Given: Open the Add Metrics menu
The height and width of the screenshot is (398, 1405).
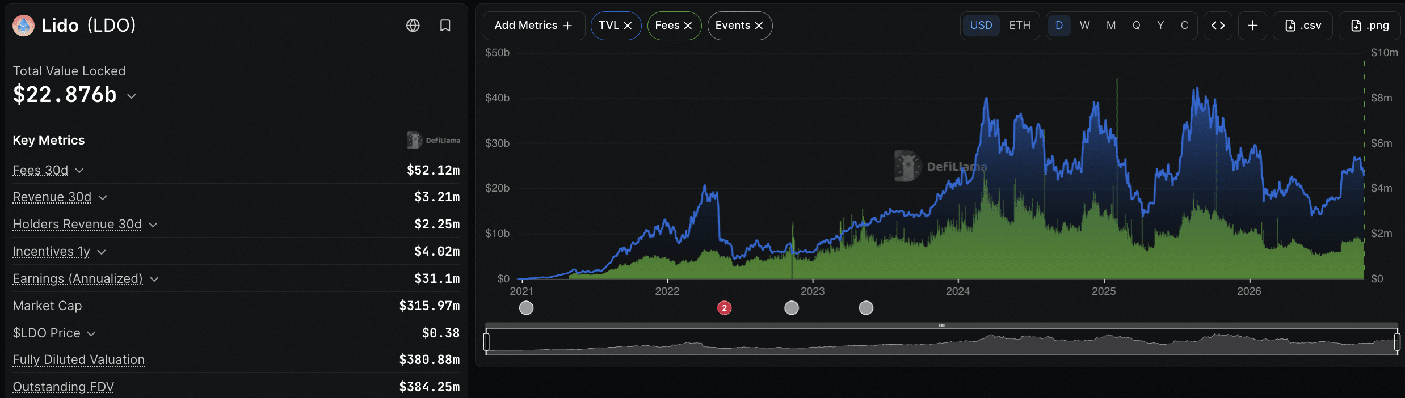Looking at the screenshot, I should [x=533, y=26].
